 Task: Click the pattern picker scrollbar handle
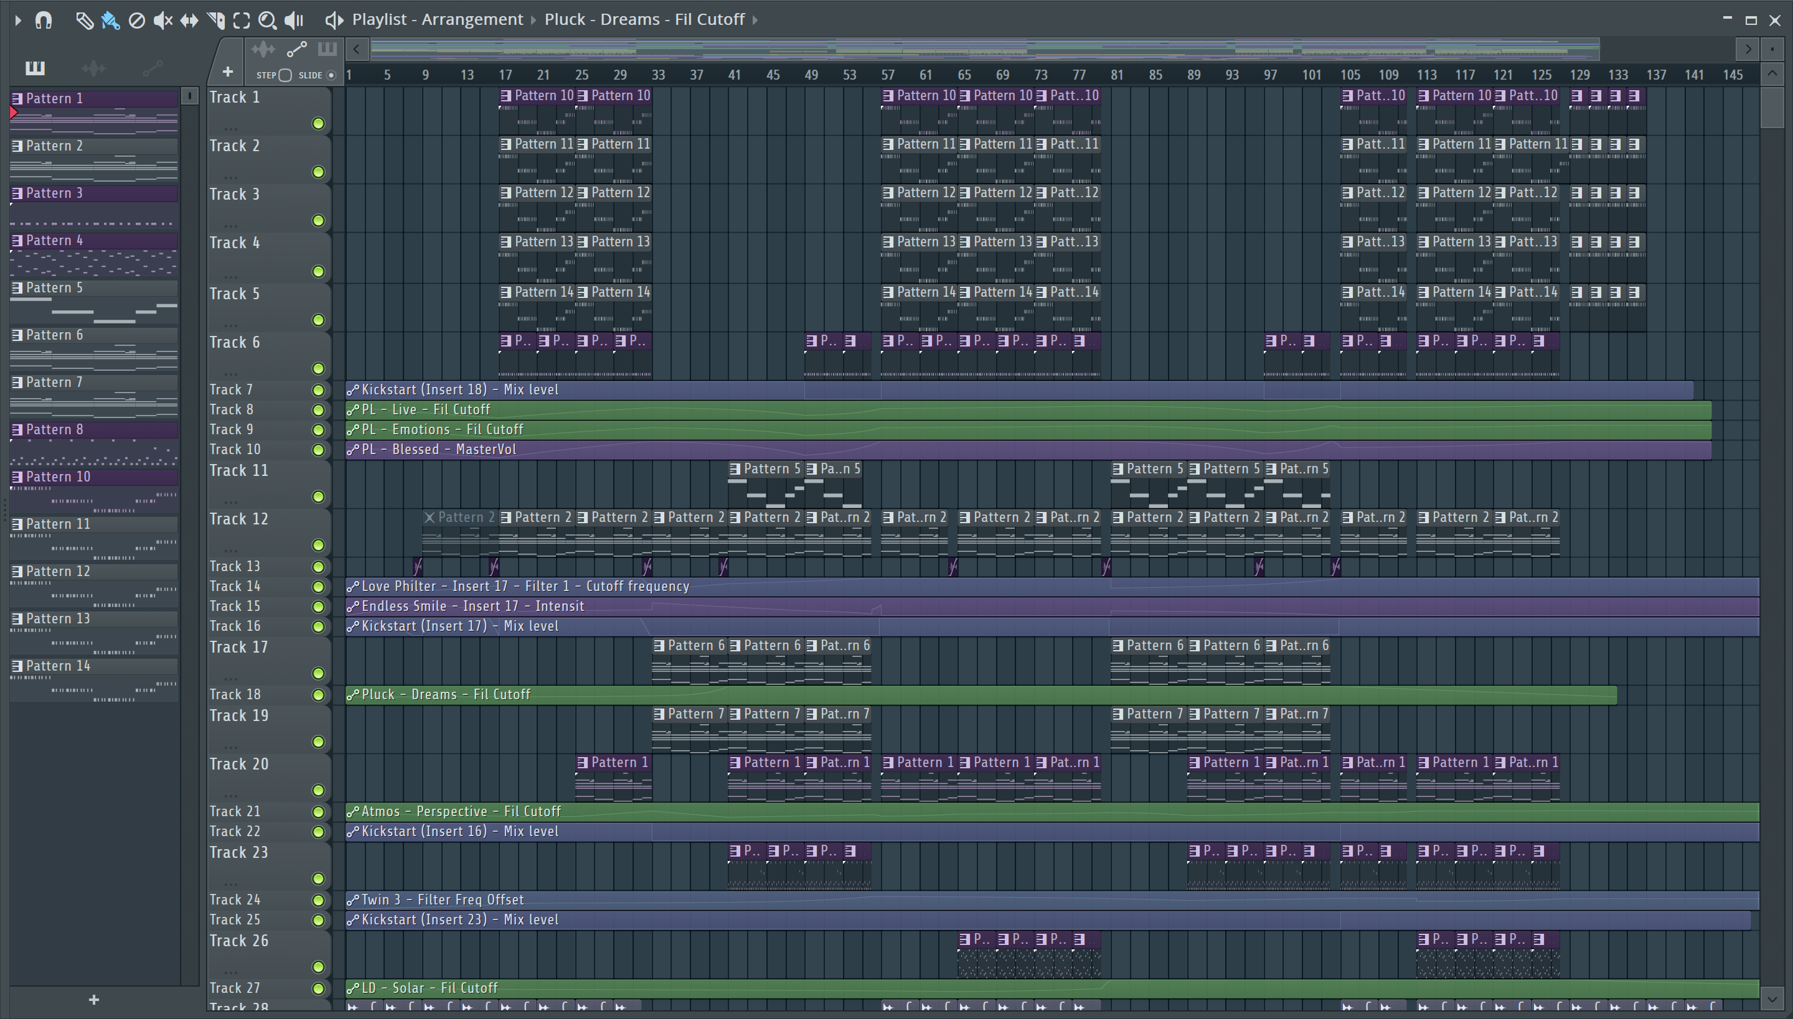(x=189, y=96)
